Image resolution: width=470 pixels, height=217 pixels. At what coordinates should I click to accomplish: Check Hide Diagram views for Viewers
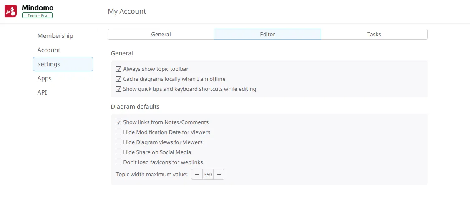click(x=119, y=142)
